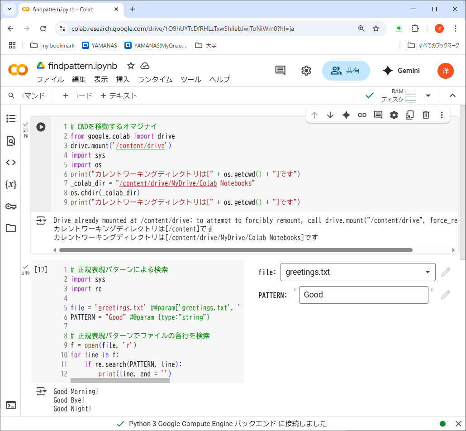Click Gemini sparkle icon in cell toolbar

click(x=346, y=115)
